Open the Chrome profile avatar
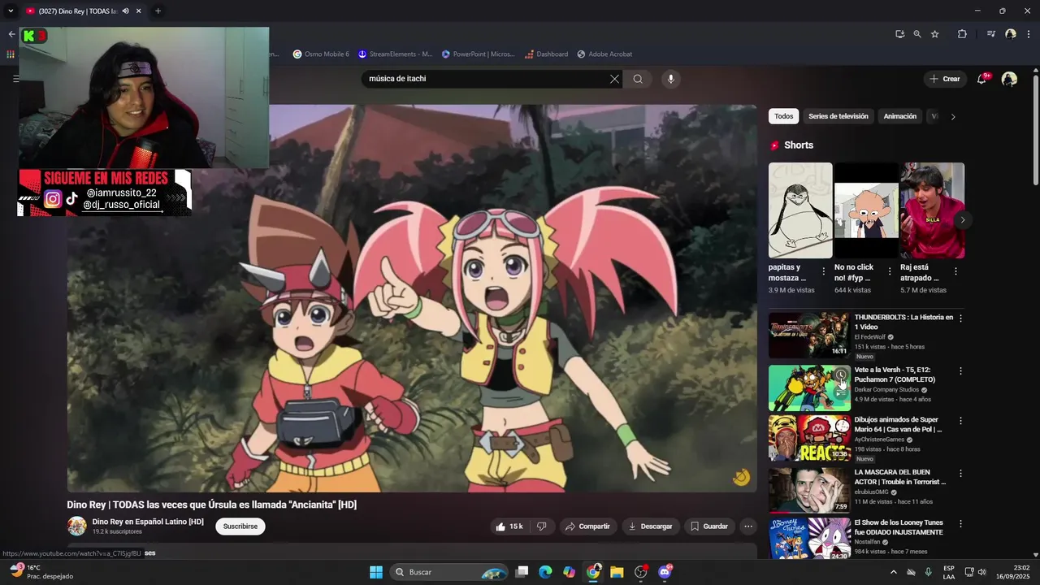The height and width of the screenshot is (585, 1040). tap(1011, 34)
